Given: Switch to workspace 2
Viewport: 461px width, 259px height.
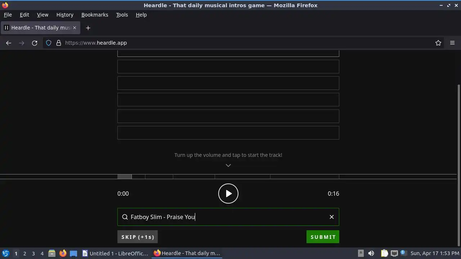Looking at the screenshot, I should click(24, 254).
